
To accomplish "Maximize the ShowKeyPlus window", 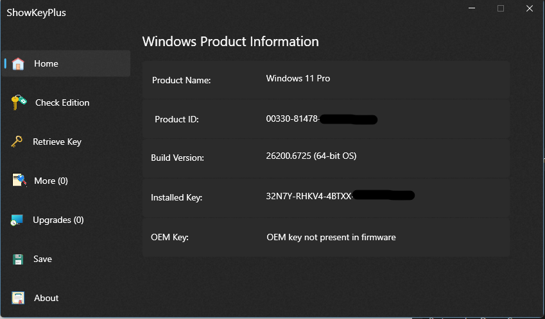I will [501, 8].
